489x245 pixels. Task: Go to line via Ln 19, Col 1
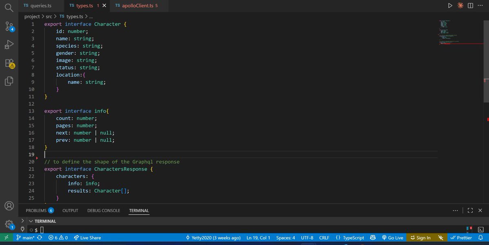click(x=258, y=238)
